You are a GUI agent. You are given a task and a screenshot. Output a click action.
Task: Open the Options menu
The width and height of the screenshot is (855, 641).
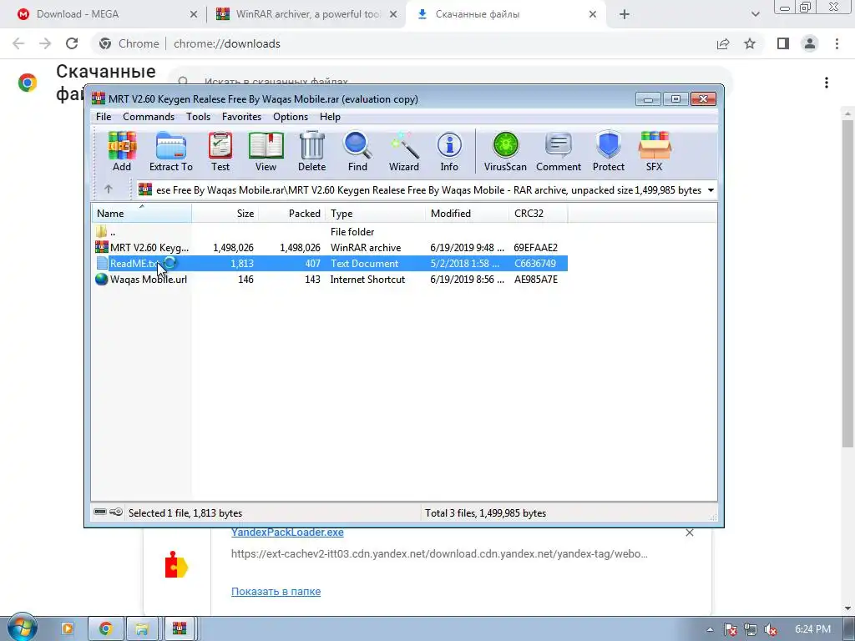291,117
